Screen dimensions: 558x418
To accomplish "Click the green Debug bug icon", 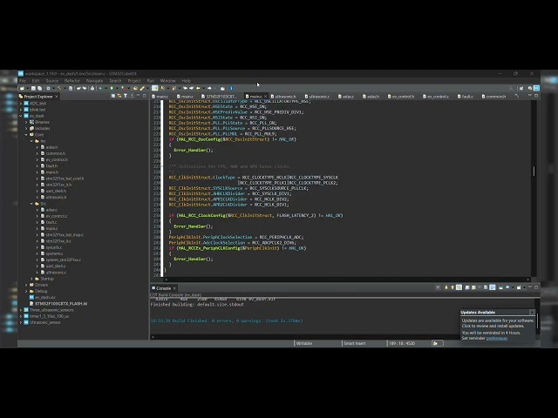I will click(101, 88).
